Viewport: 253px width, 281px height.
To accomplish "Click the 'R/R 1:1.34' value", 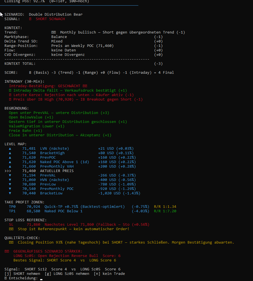I will coord(165,207).
